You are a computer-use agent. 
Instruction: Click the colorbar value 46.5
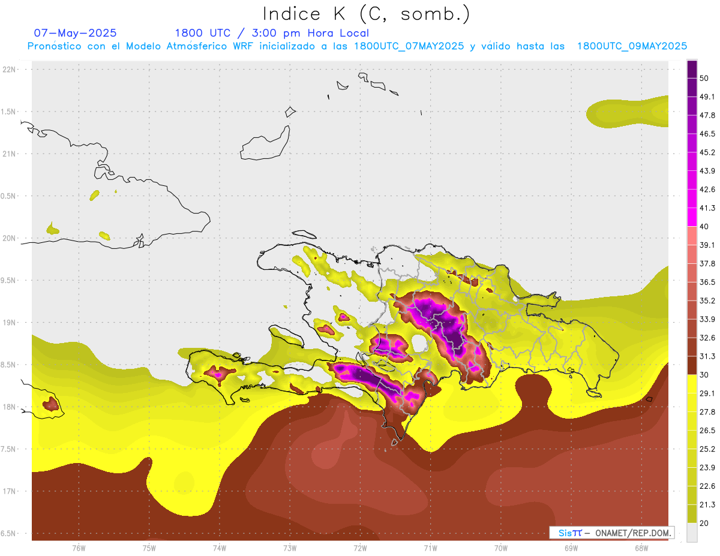tap(707, 134)
